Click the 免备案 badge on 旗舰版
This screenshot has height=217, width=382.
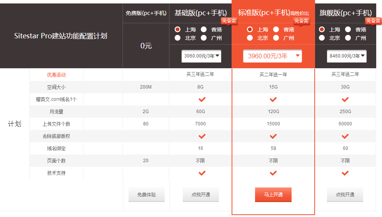373,21
